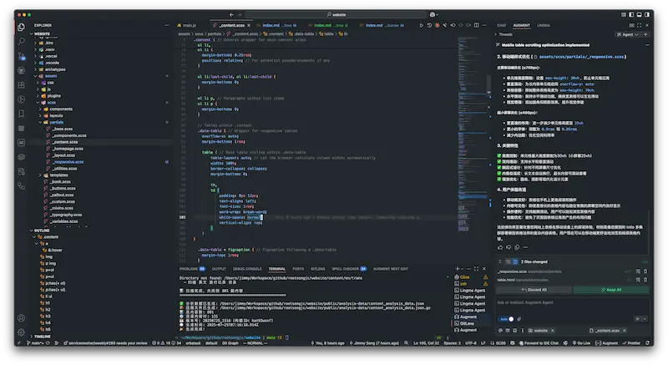Switch to the main.js tab

pos(187,25)
